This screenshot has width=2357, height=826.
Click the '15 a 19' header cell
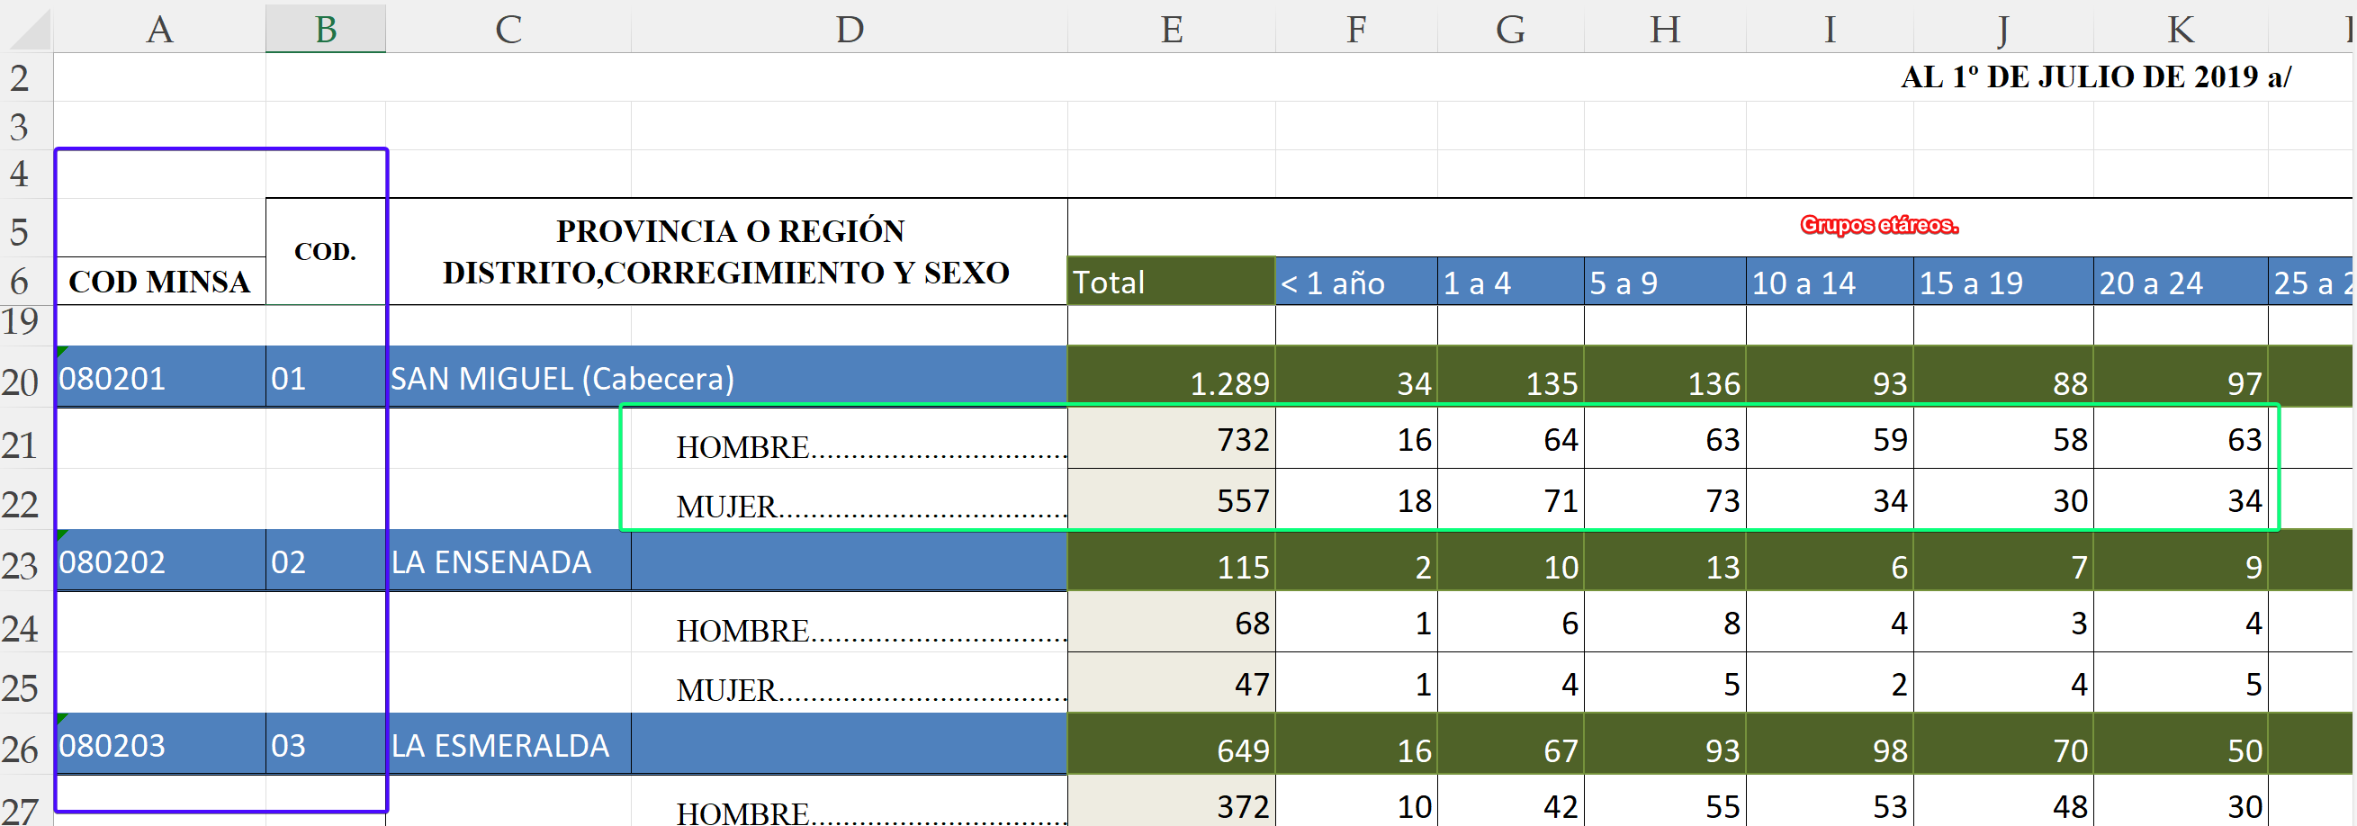(x=2003, y=282)
